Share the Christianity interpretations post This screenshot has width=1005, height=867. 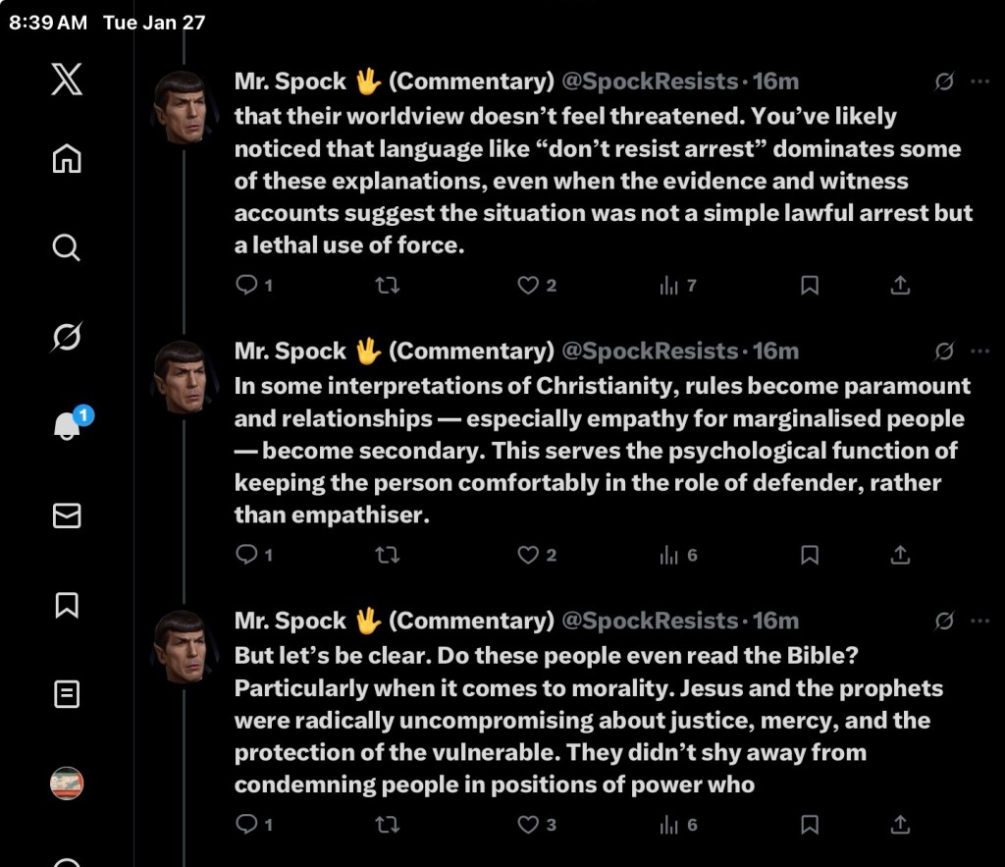click(x=900, y=556)
